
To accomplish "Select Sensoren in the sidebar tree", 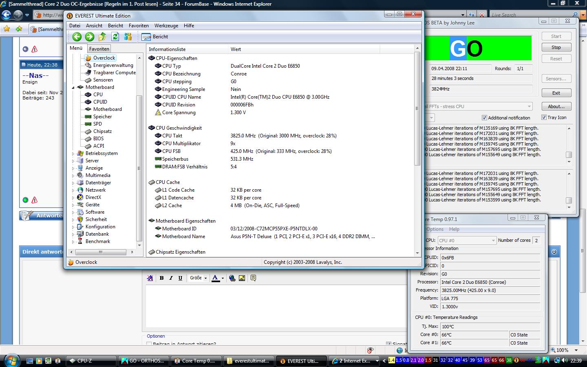I will (x=103, y=80).
